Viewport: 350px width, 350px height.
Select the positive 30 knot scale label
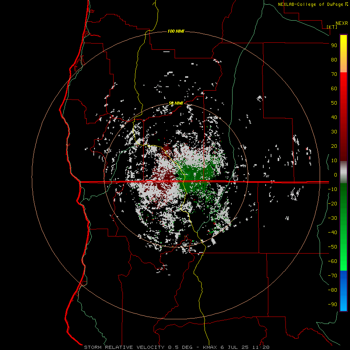(x=334, y=132)
